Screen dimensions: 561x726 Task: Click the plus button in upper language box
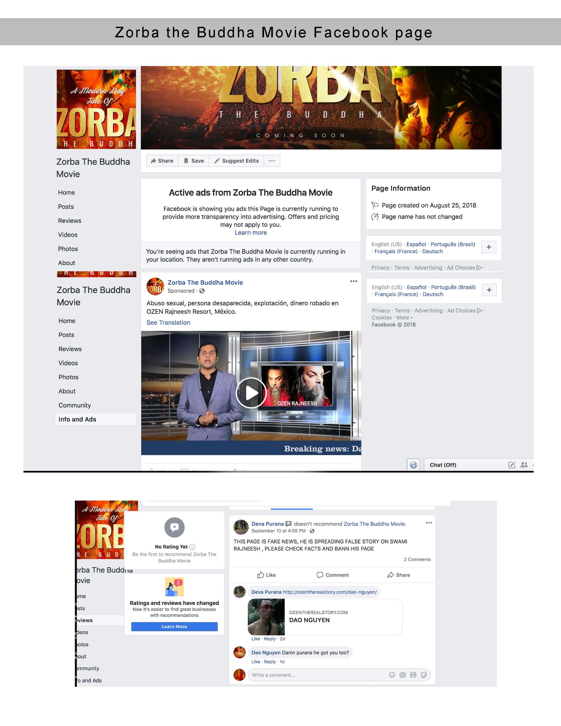488,247
